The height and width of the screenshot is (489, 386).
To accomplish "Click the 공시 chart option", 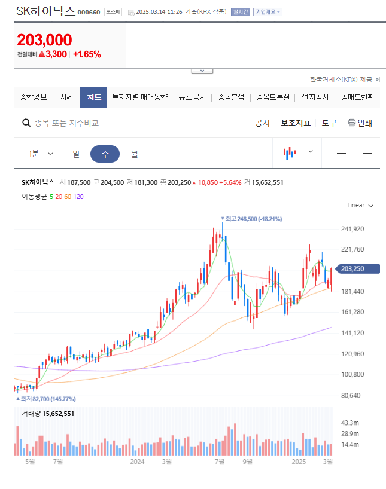I will click(262, 123).
